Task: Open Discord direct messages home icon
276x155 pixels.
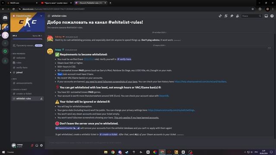Action: (5, 18)
